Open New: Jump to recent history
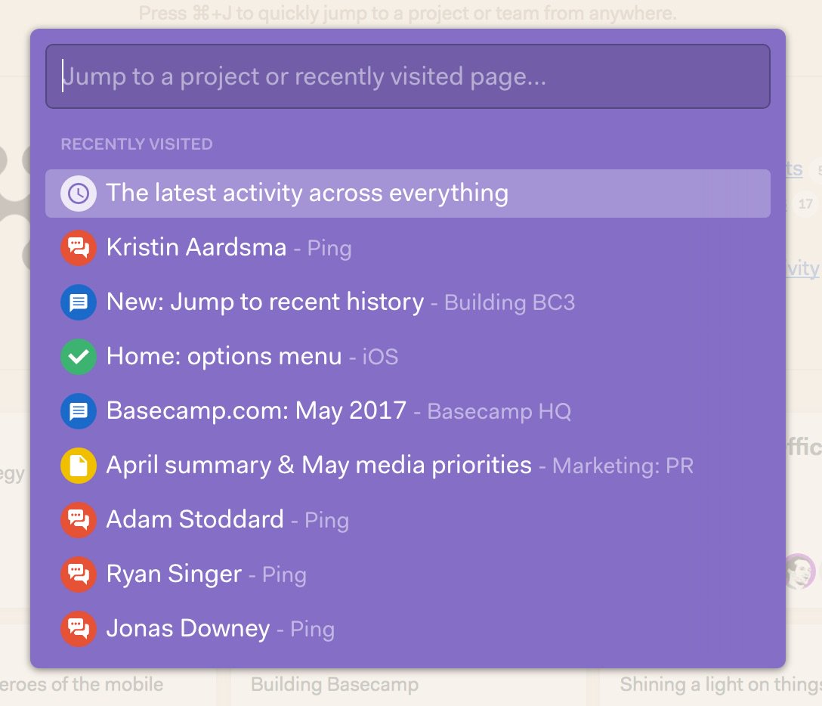Screen dimensions: 822x706 click(408, 302)
